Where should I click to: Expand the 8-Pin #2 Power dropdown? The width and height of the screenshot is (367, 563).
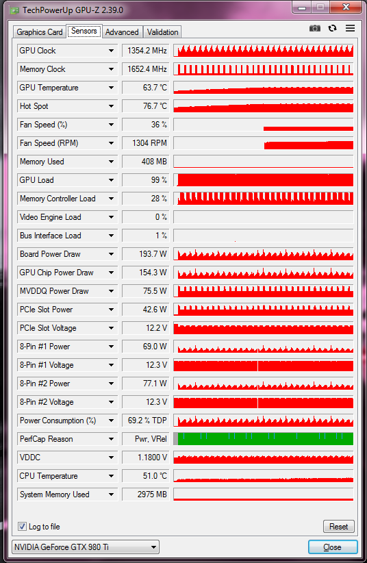tap(112, 384)
